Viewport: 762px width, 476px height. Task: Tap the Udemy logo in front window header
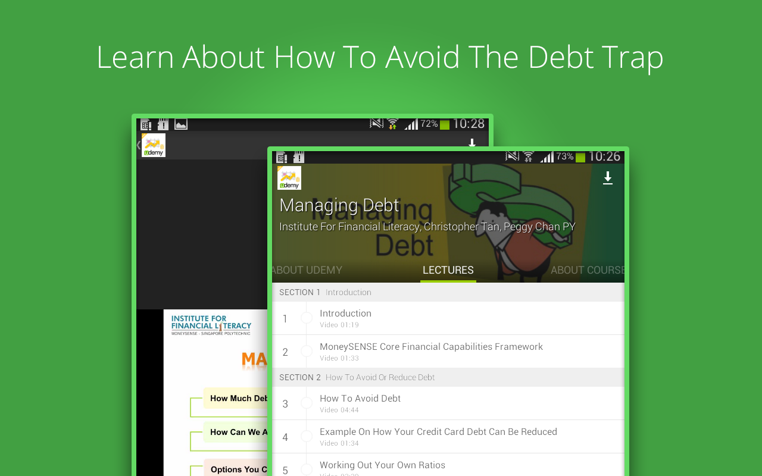289,178
